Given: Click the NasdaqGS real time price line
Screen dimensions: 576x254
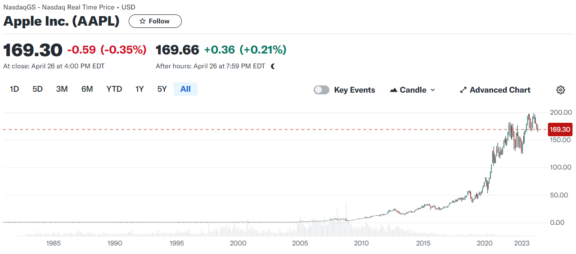Looking at the screenshot, I should coord(69,7).
